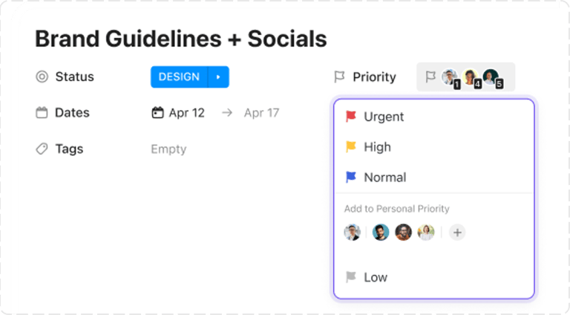
Task: Pick the blue Normal priority flag
Action: click(x=352, y=178)
